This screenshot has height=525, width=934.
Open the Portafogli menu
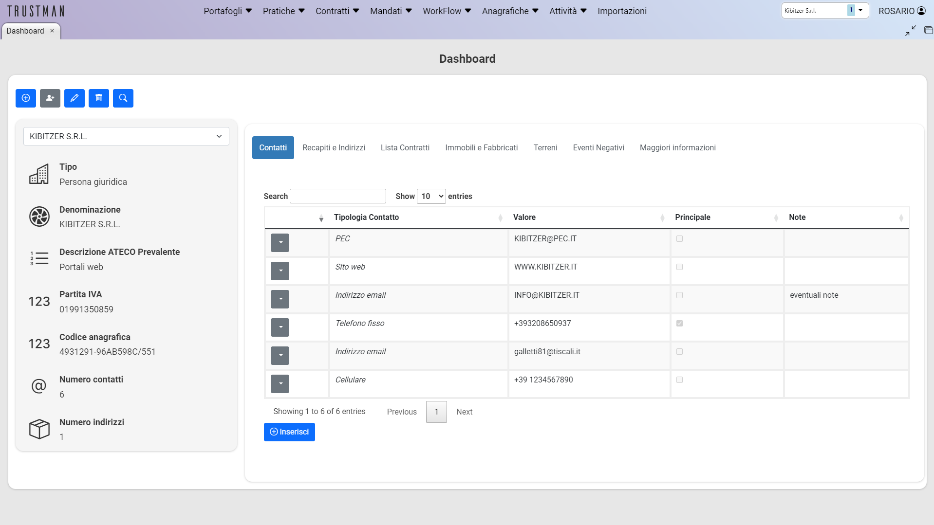(x=227, y=11)
